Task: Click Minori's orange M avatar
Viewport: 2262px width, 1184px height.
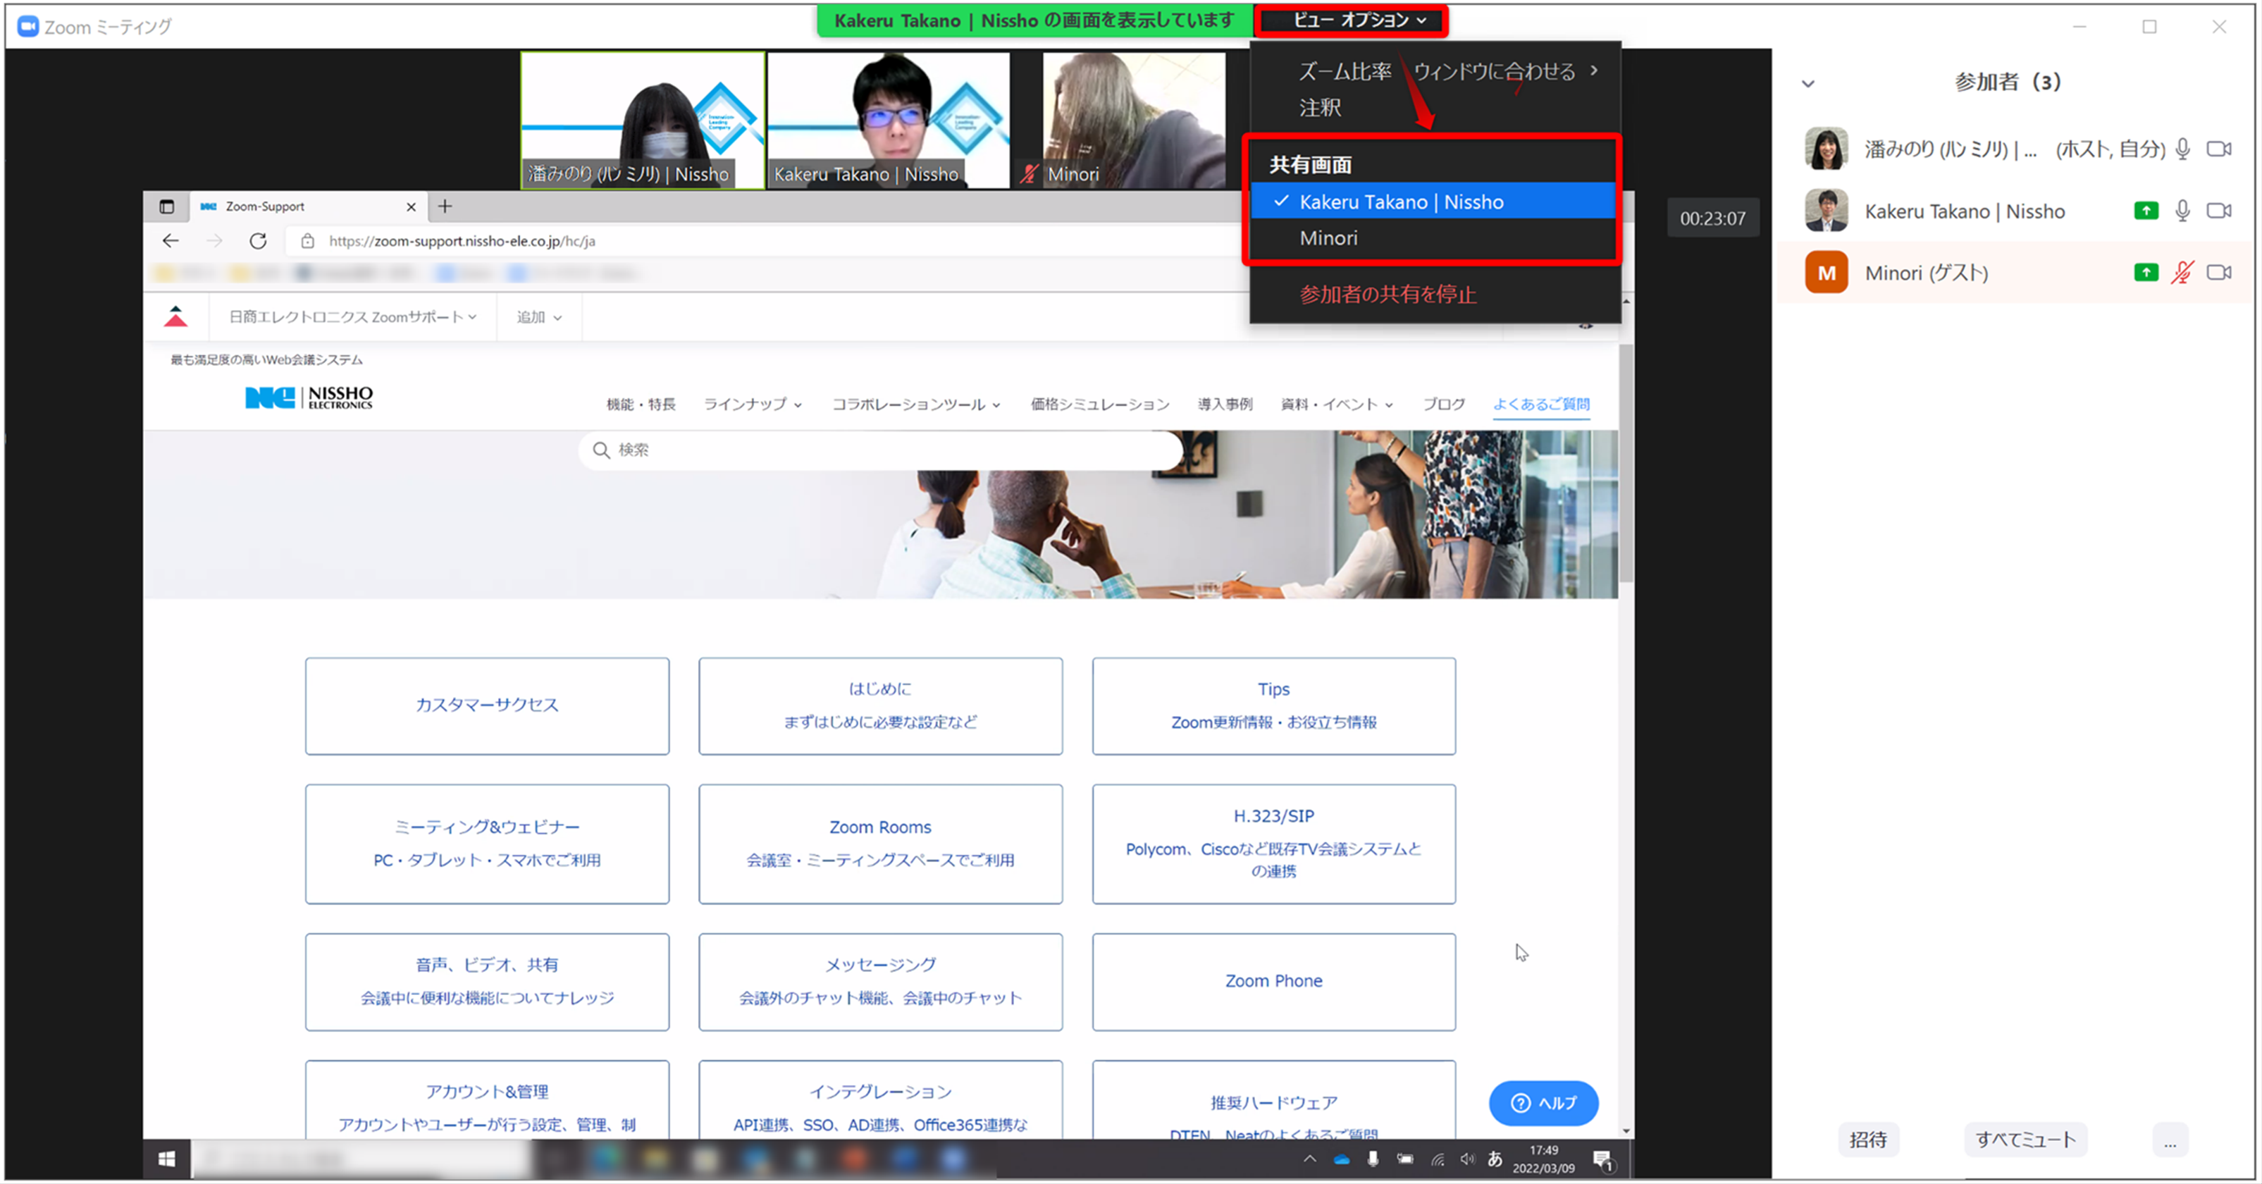Action: (1827, 273)
